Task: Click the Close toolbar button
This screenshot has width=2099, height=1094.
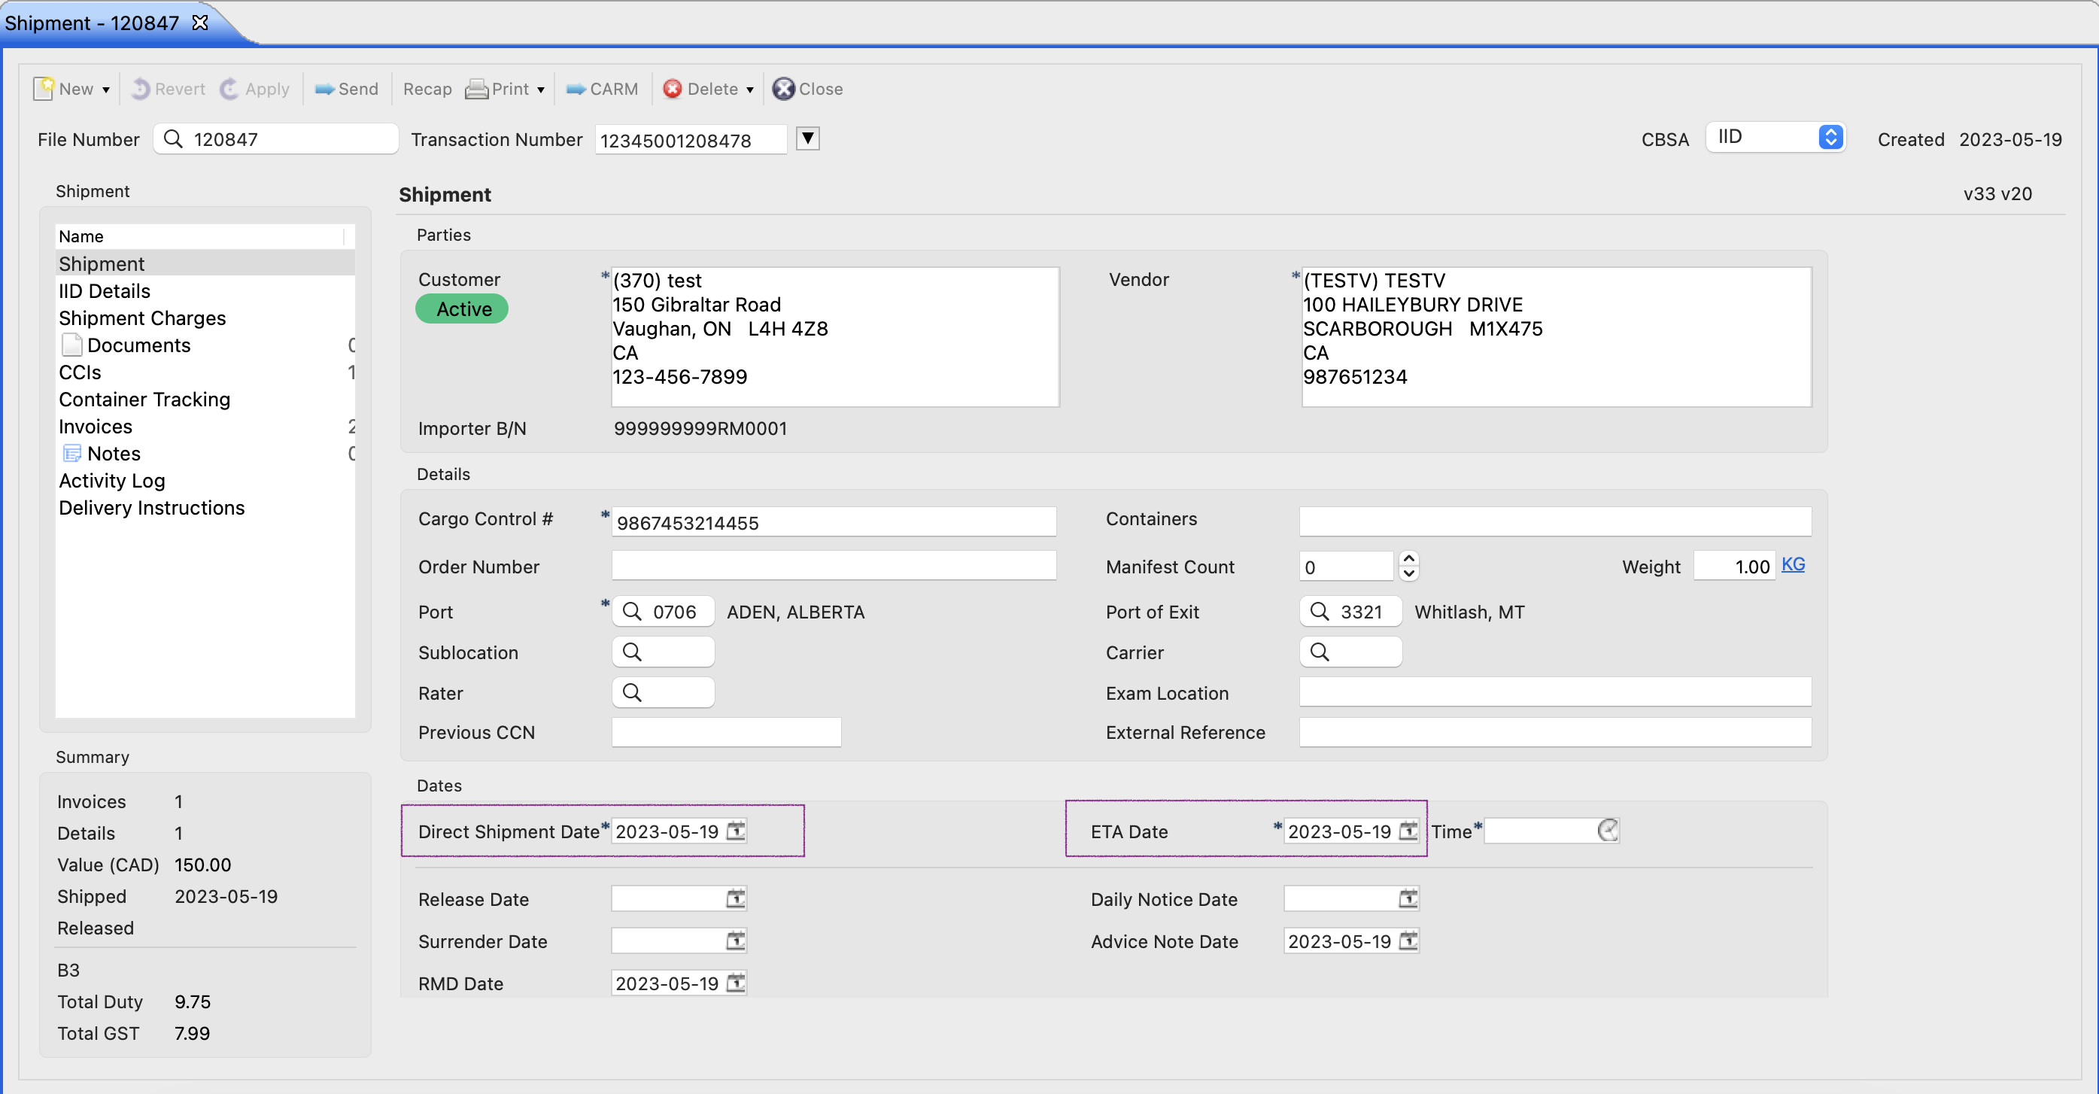Action: [807, 89]
